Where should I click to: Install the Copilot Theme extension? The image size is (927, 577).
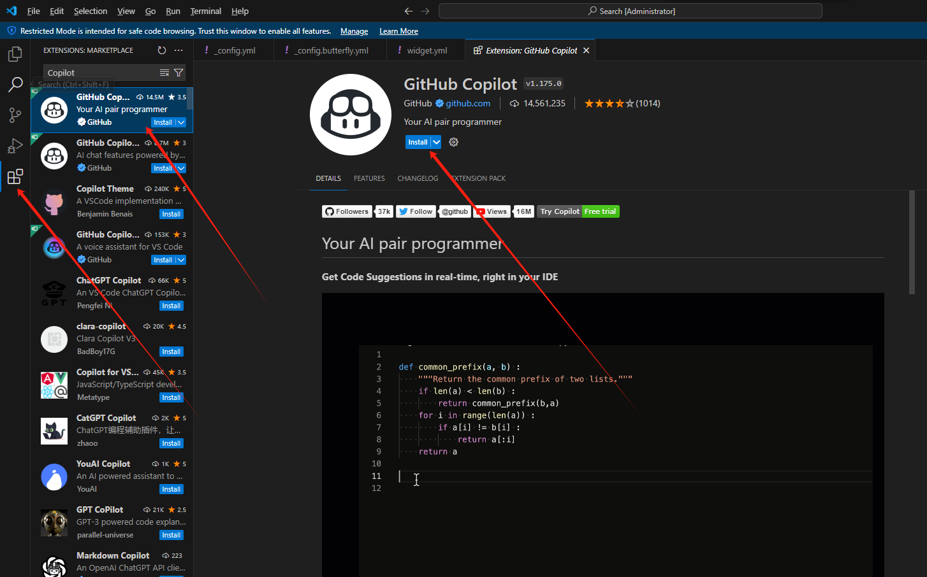click(172, 214)
